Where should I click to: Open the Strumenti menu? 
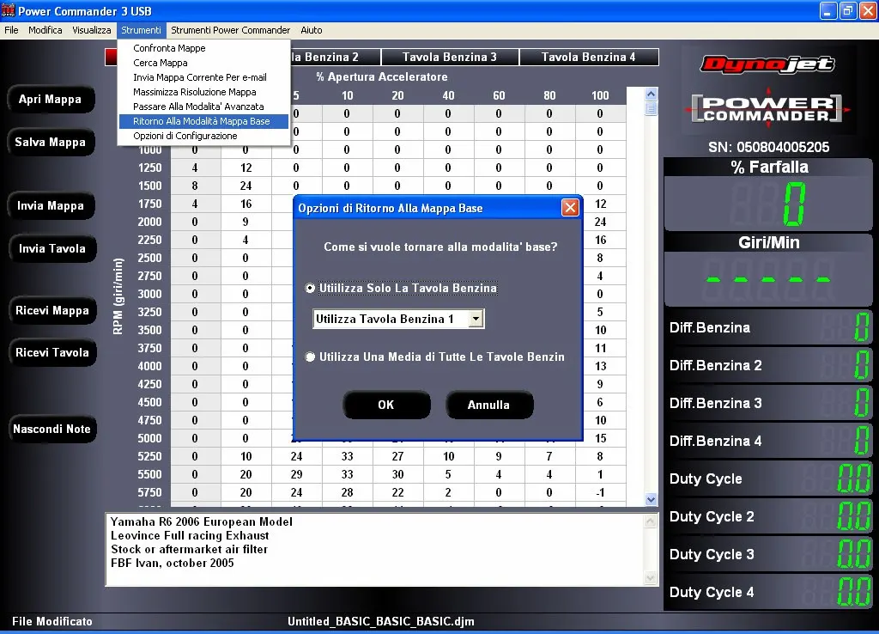tap(142, 30)
